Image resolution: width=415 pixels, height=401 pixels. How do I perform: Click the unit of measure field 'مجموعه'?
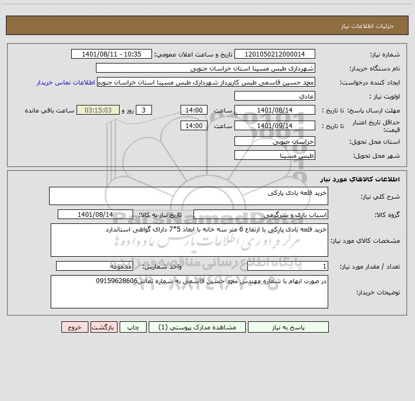click(x=94, y=266)
